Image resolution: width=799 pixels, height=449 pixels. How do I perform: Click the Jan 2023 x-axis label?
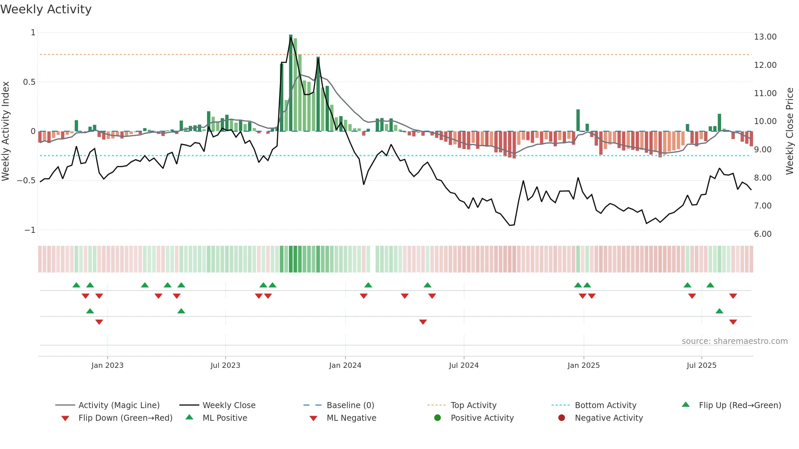pos(108,365)
